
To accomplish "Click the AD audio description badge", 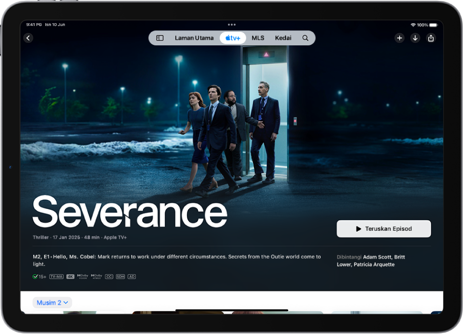I will (x=131, y=276).
